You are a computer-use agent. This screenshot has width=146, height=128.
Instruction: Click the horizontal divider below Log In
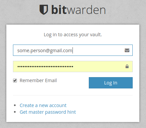(73, 95)
